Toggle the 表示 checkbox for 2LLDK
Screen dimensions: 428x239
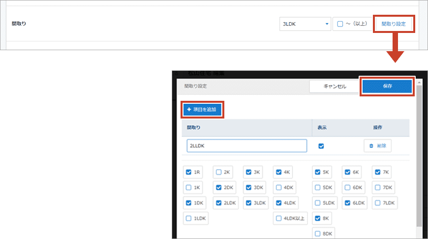coord(321,146)
